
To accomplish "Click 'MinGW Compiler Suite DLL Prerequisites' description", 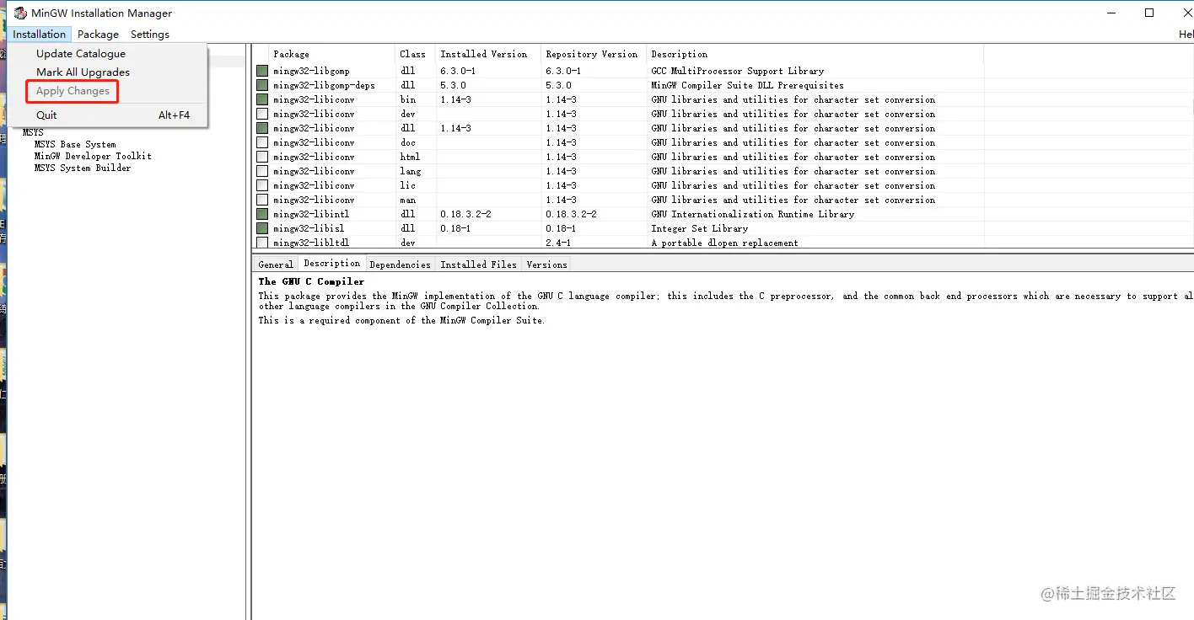I will [x=747, y=85].
